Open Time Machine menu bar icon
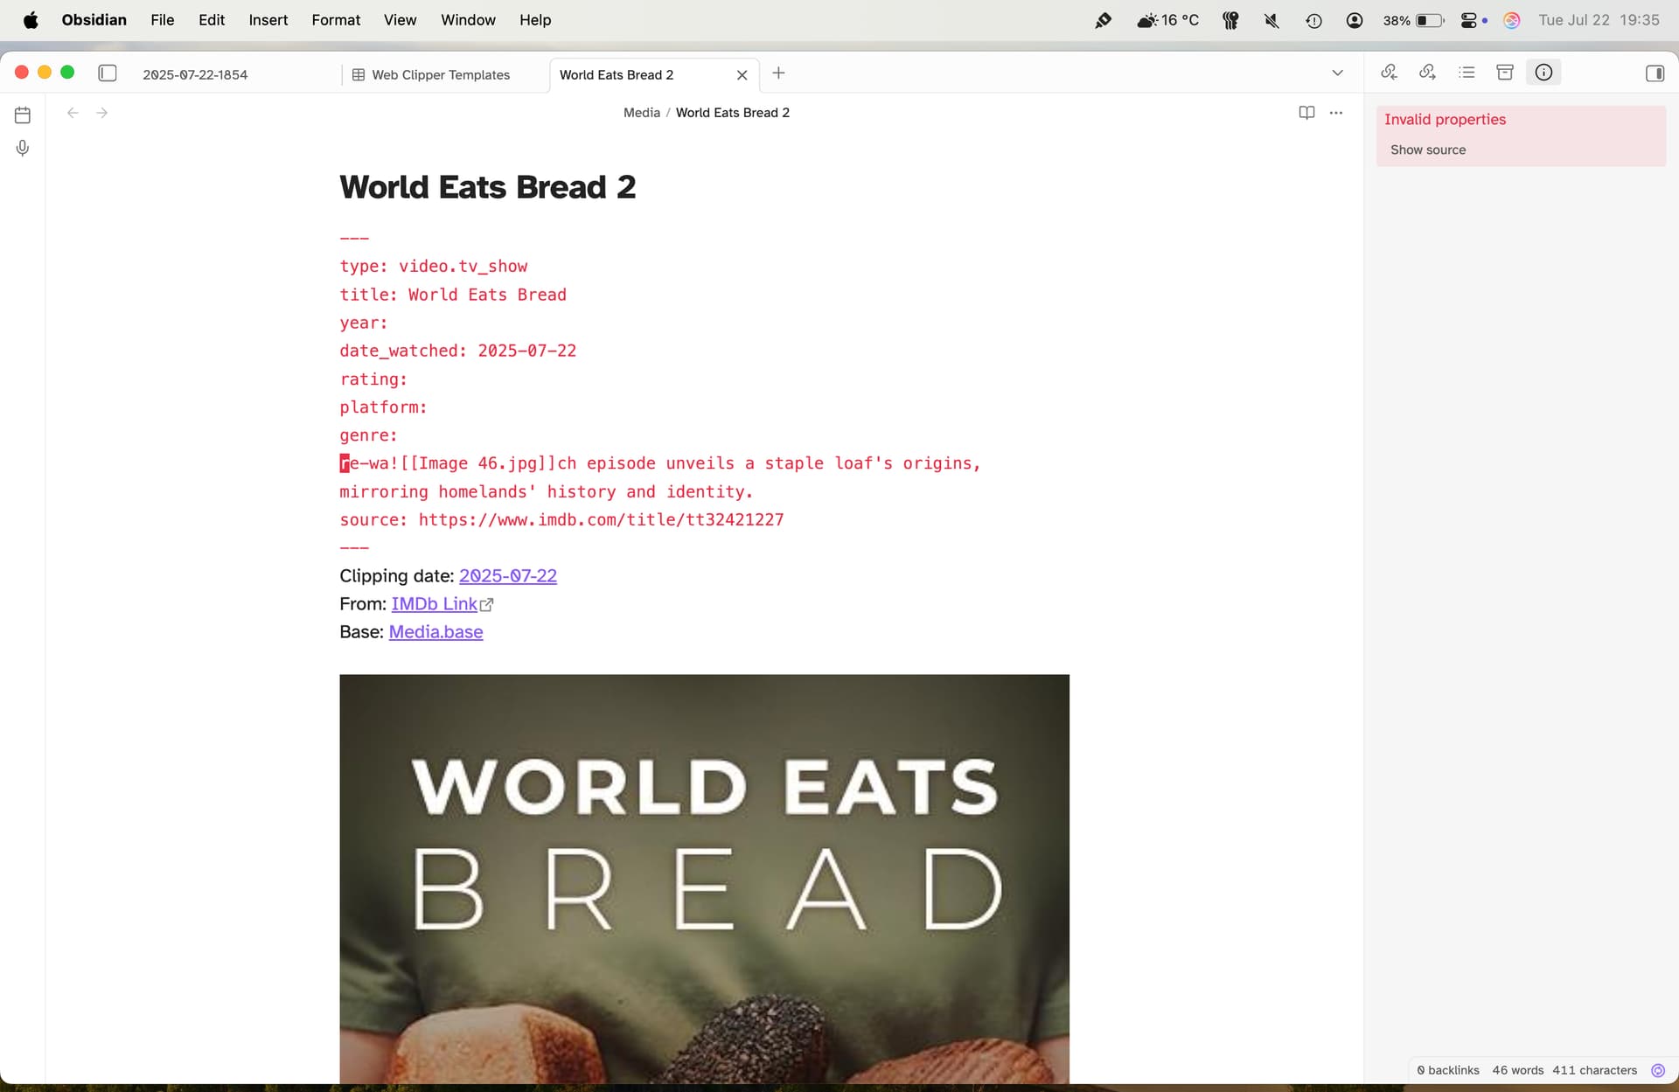 (x=1313, y=20)
